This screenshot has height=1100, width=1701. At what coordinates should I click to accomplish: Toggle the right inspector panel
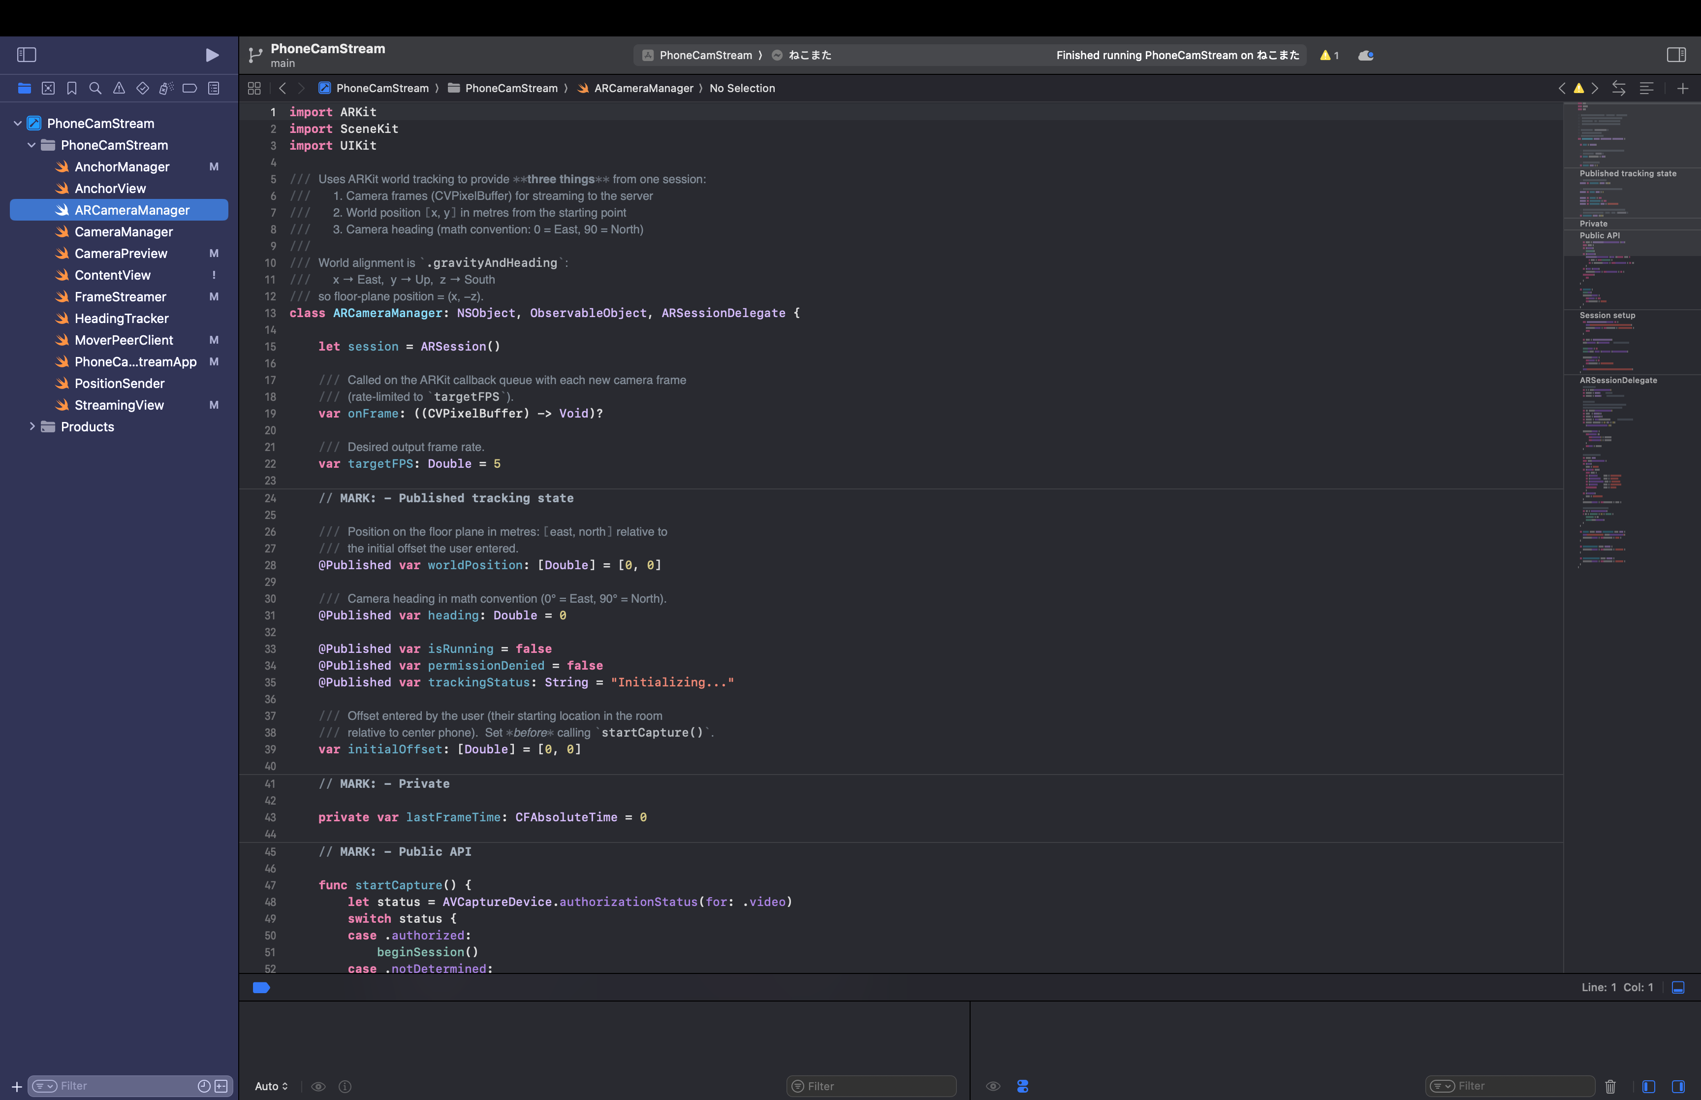1676,55
